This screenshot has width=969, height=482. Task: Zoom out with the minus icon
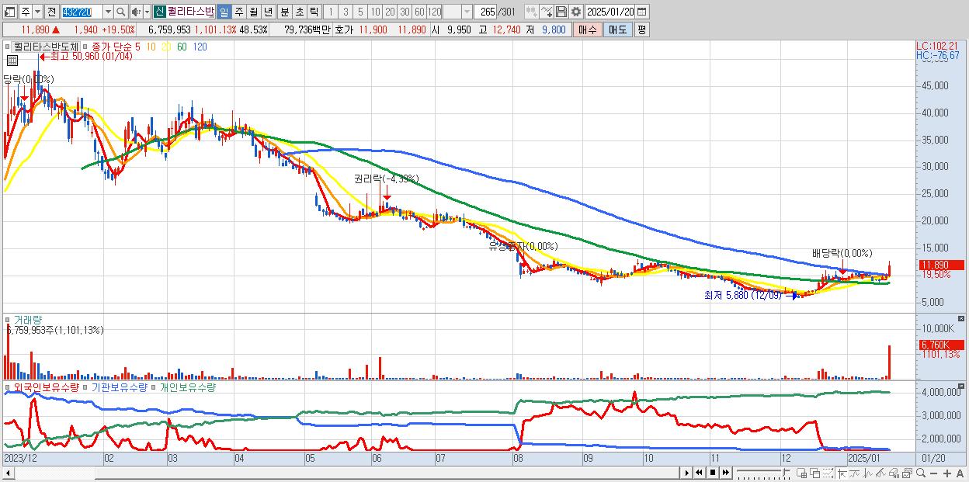pyautogui.click(x=933, y=473)
